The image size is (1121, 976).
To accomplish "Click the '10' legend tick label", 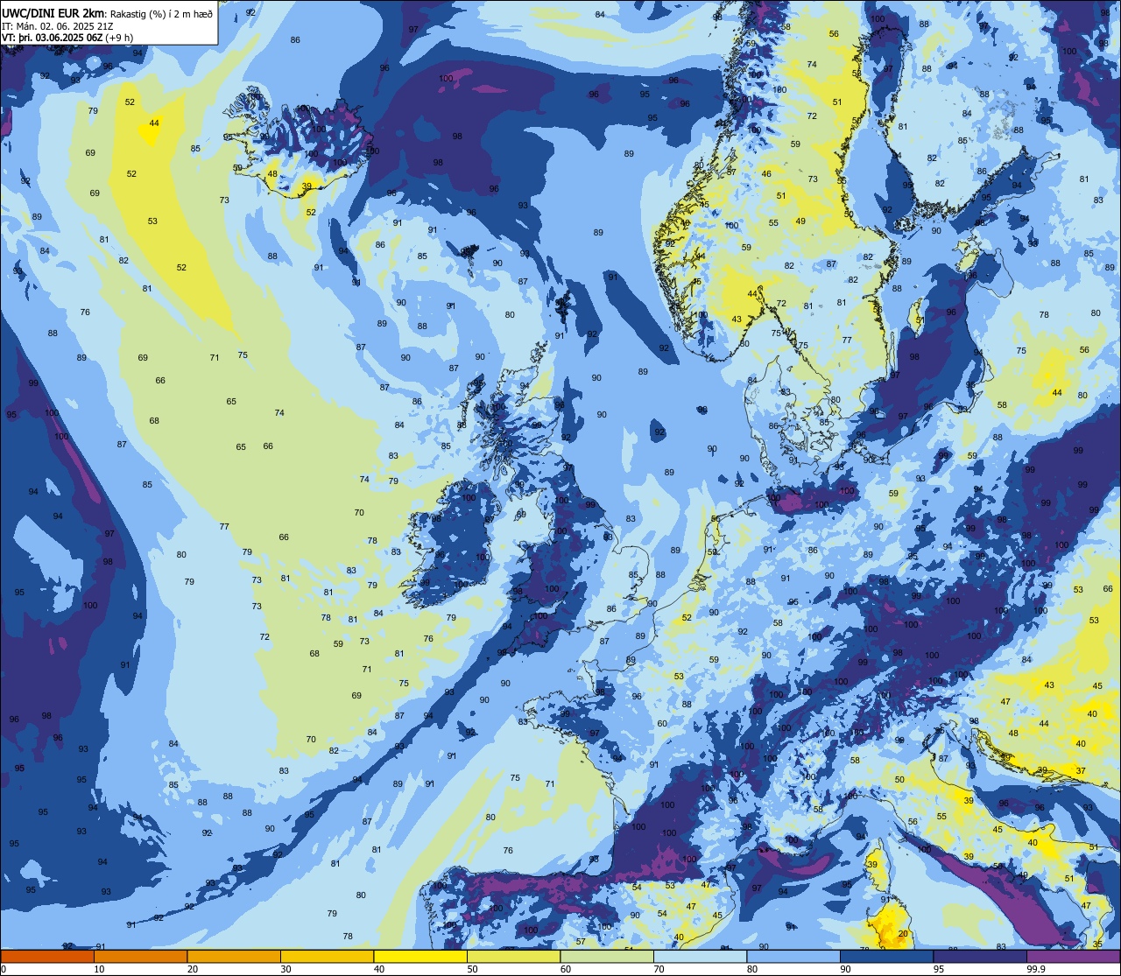I will tap(99, 968).
